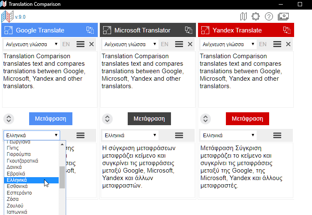Collapse the Google target language dropdown 'Ελληνικά'
This screenshot has height=215, width=312.
click(x=32, y=136)
